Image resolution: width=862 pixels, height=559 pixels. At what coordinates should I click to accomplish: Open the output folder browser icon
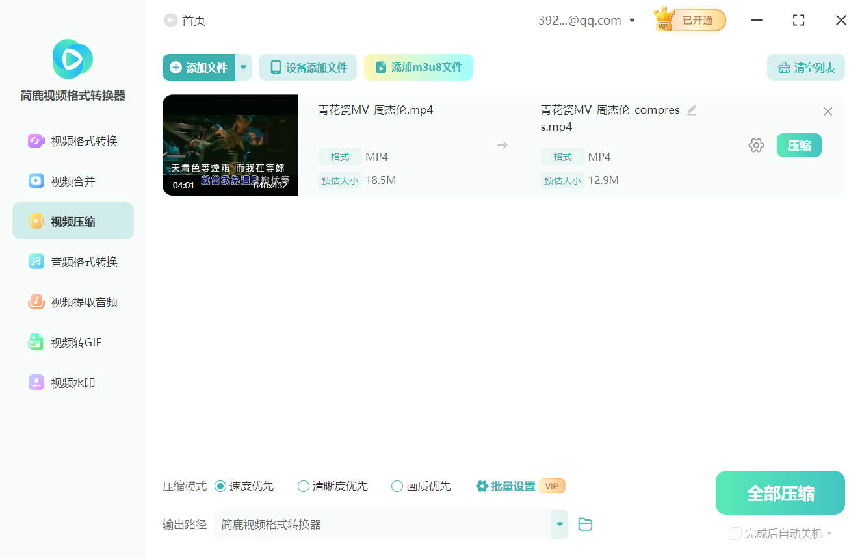pos(584,524)
